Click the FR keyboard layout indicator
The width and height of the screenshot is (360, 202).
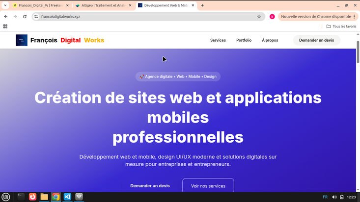[x=325, y=197]
